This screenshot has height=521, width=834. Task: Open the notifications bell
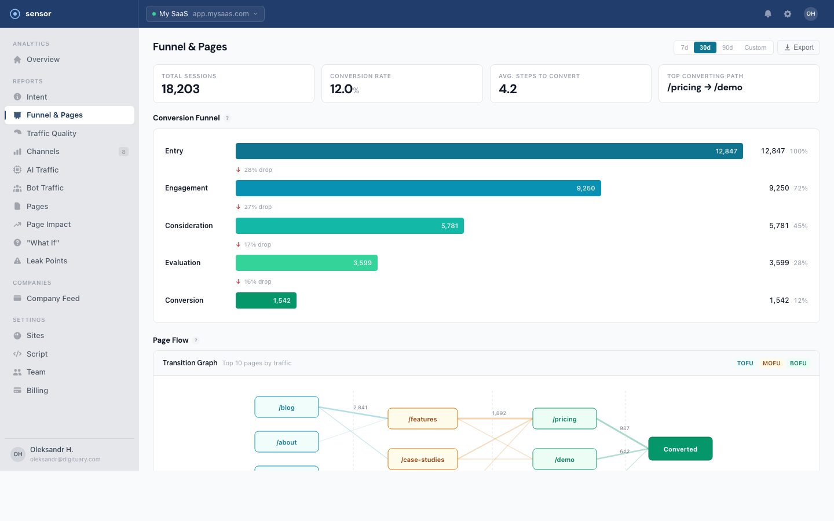(x=768, y=13)
